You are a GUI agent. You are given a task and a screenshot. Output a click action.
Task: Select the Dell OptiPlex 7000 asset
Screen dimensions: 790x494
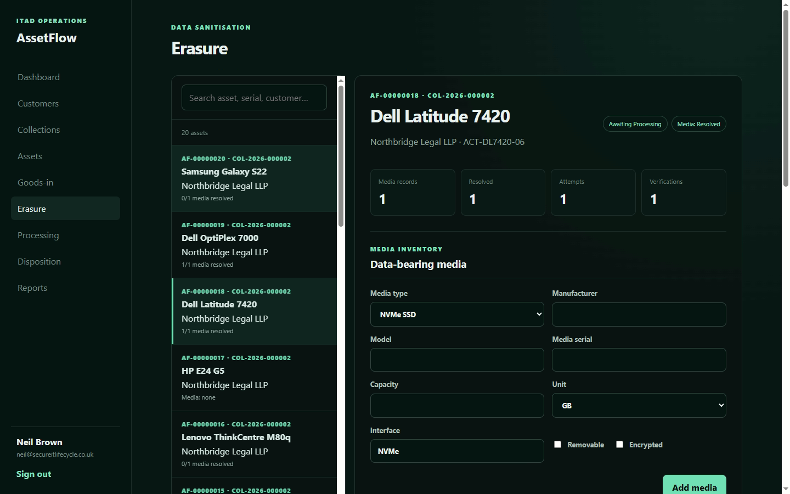point(254,245)
